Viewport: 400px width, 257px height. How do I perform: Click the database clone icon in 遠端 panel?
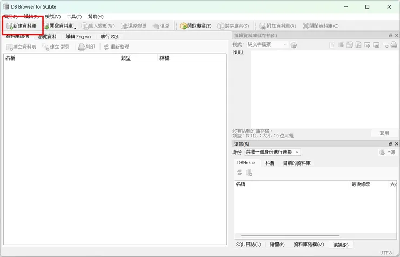[249, 173]
